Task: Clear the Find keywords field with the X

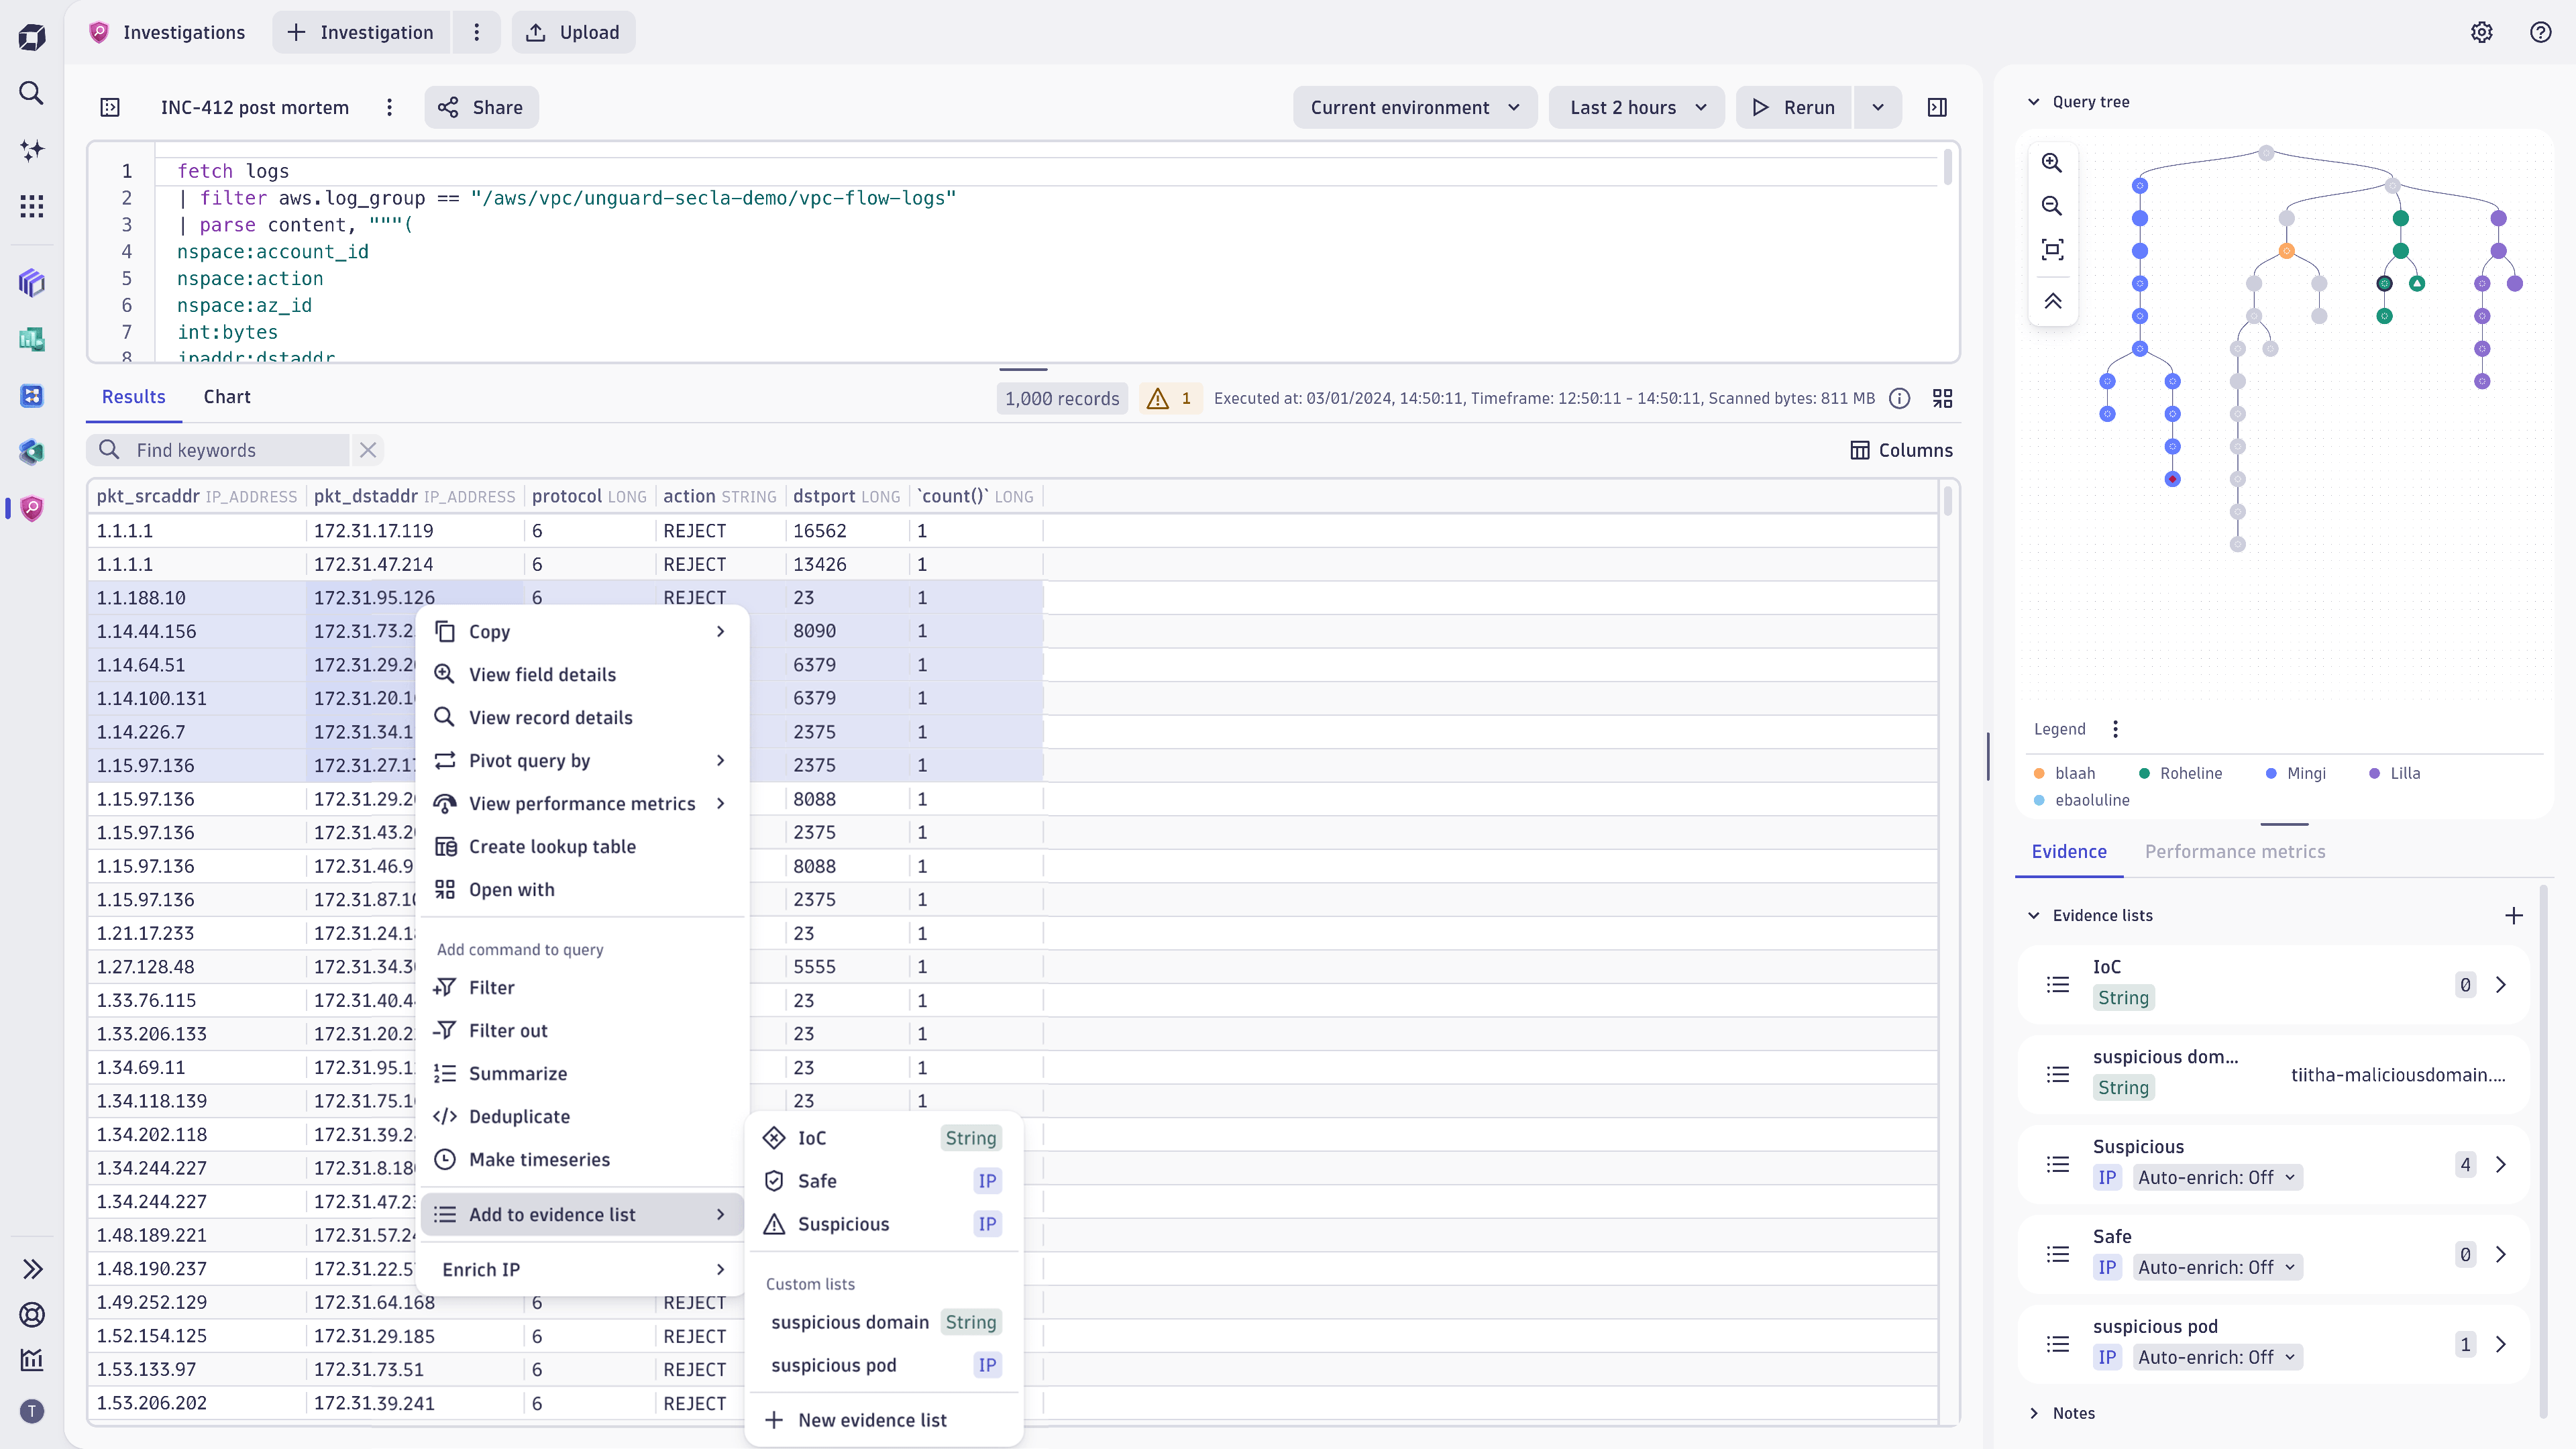Action: [x=367, y=450]
